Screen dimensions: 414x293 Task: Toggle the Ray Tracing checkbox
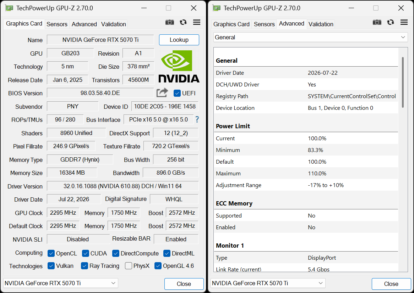pos(85,266)
